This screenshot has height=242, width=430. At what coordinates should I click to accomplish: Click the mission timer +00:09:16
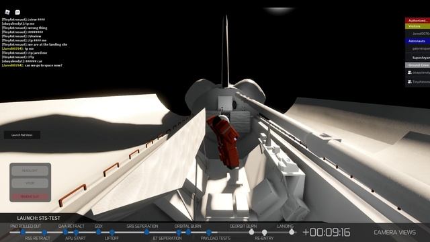327,233
